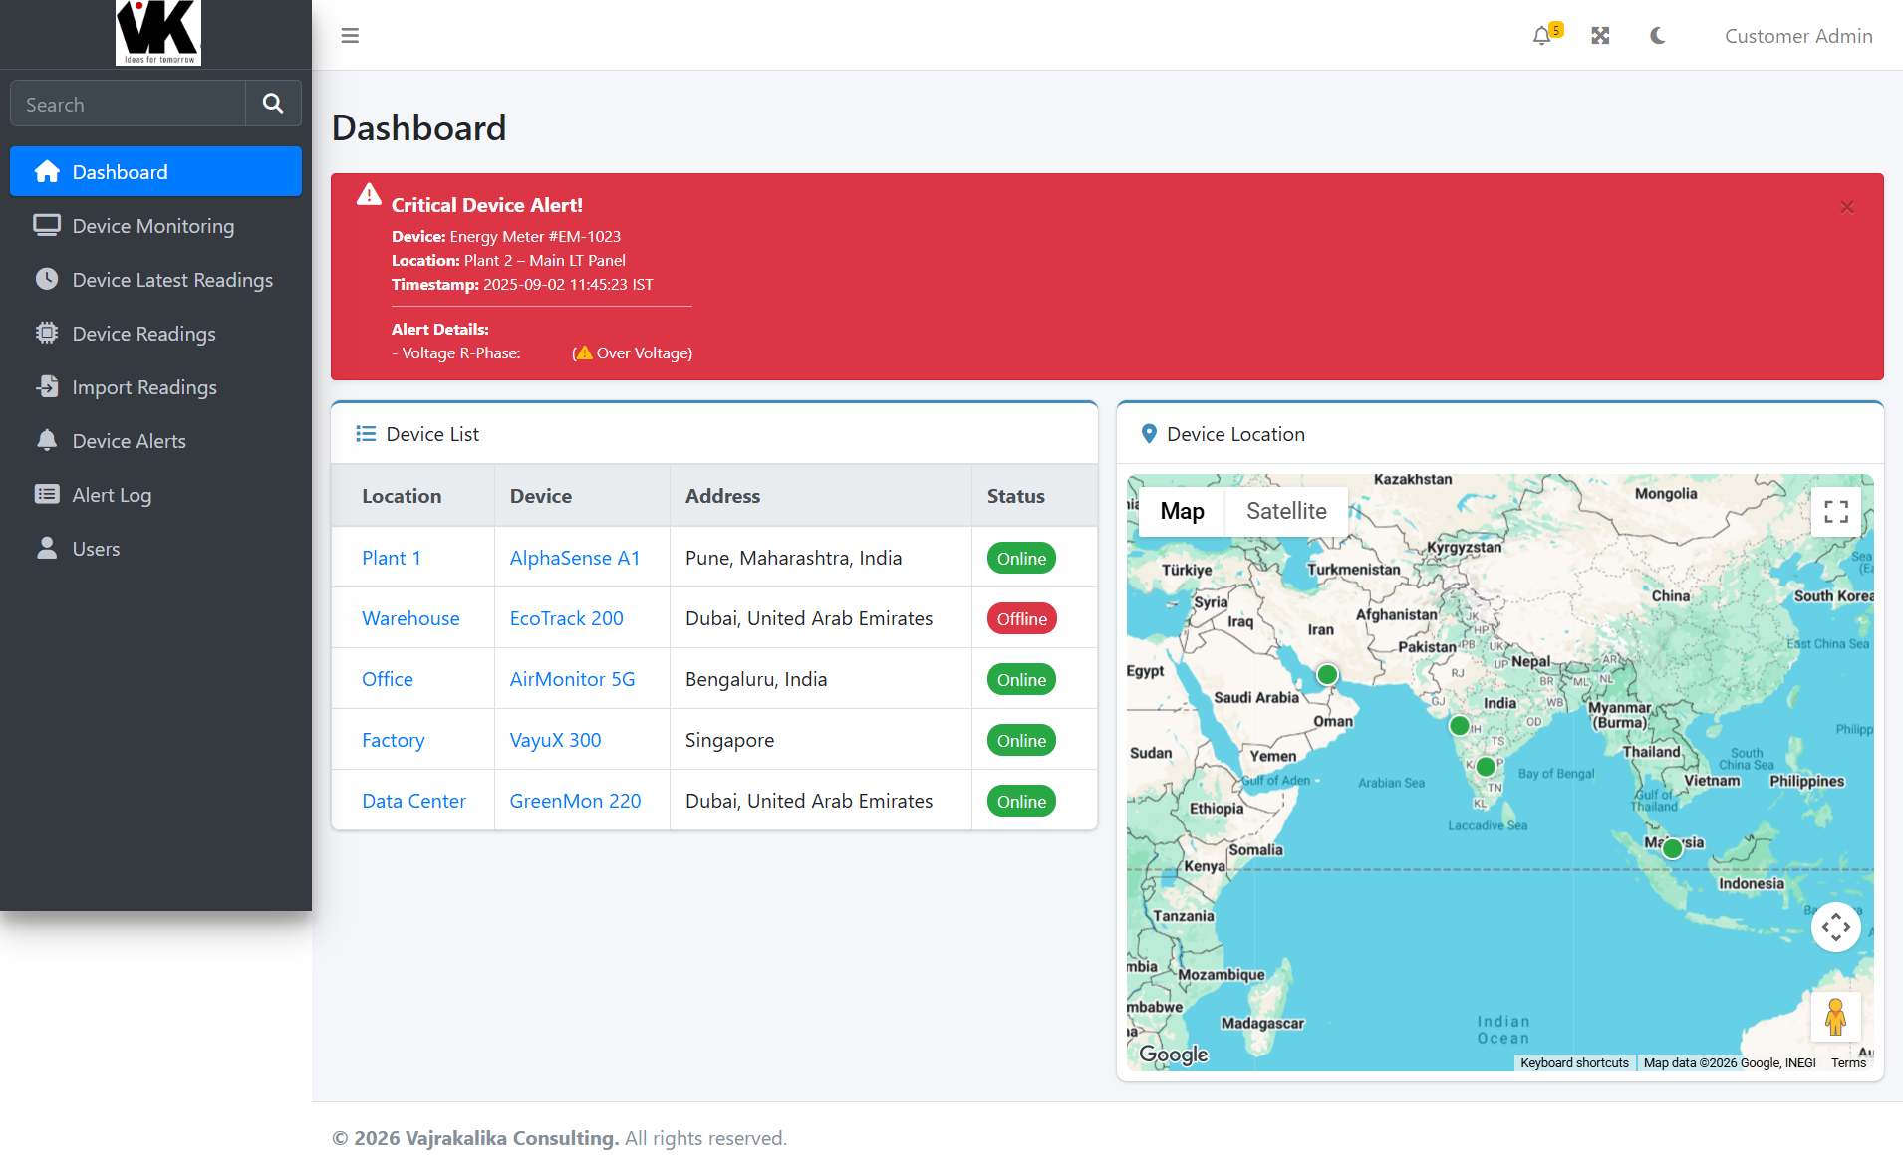1903x1172 pixels.
Task: Open Device Latest Readings
Action: click(155, 280)
